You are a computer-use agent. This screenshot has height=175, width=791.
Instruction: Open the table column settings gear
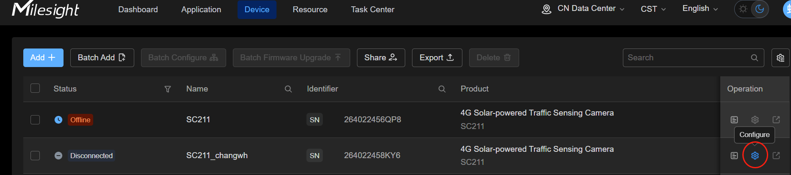pos(780,58)
